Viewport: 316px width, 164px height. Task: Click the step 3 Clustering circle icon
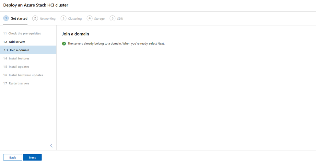(x=64, y=18)
